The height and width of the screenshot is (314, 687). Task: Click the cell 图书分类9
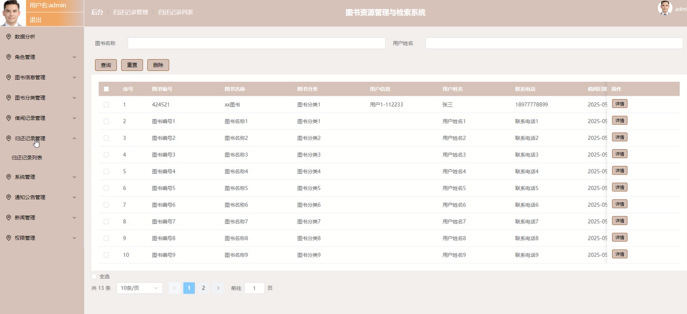(x=309, y=255)
